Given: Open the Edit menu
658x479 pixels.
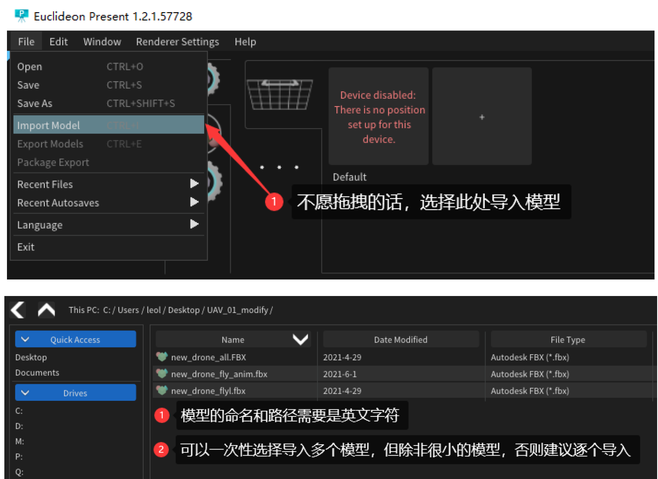Looking at the screenshot, I should click(x=58, y=42).
